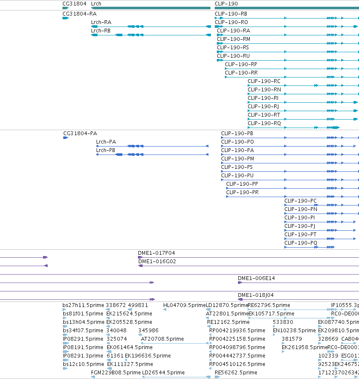The height and width of the screenshot is (379, 359).
Task: Select the LD12870.5prime EST label
Action: (x=227, y=305)
